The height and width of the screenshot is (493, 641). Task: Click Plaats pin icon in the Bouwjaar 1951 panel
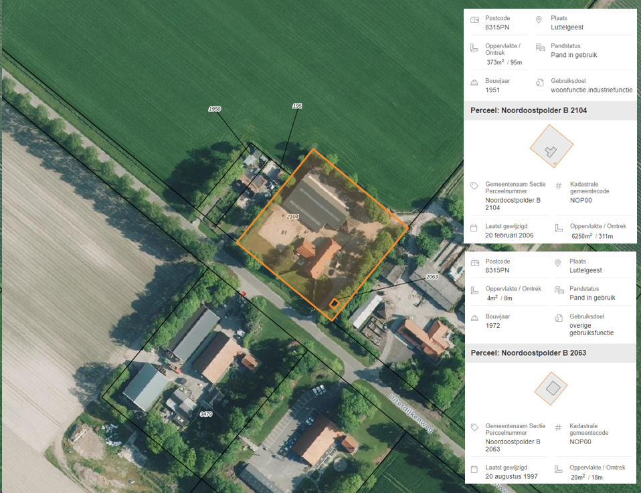click(539, 19)
